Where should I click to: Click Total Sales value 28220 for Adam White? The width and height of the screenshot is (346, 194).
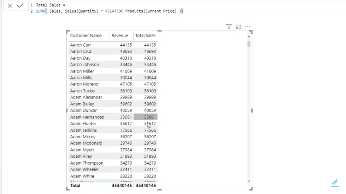(x=150, y=176)
